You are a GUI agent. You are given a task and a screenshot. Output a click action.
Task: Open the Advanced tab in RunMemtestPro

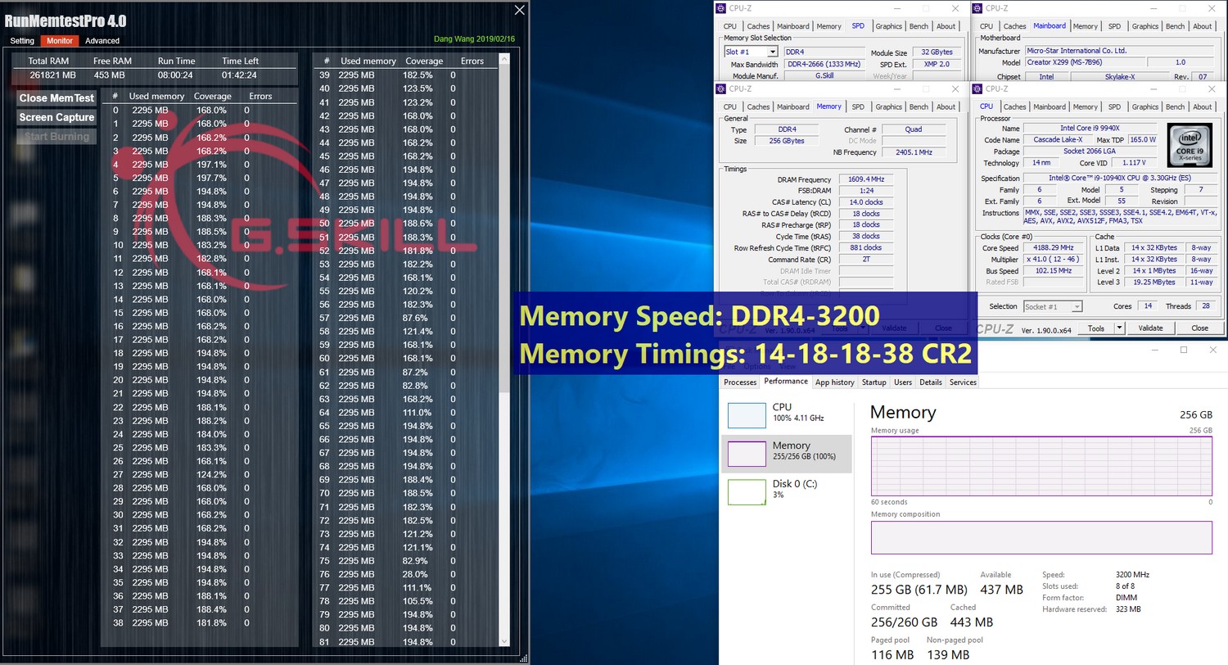coord(102,41)
